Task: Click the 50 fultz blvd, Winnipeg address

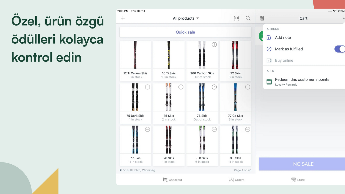Action: (139, 170)
